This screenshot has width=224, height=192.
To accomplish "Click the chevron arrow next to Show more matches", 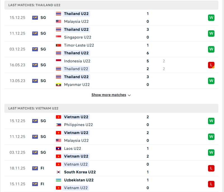I will point(129,95).
